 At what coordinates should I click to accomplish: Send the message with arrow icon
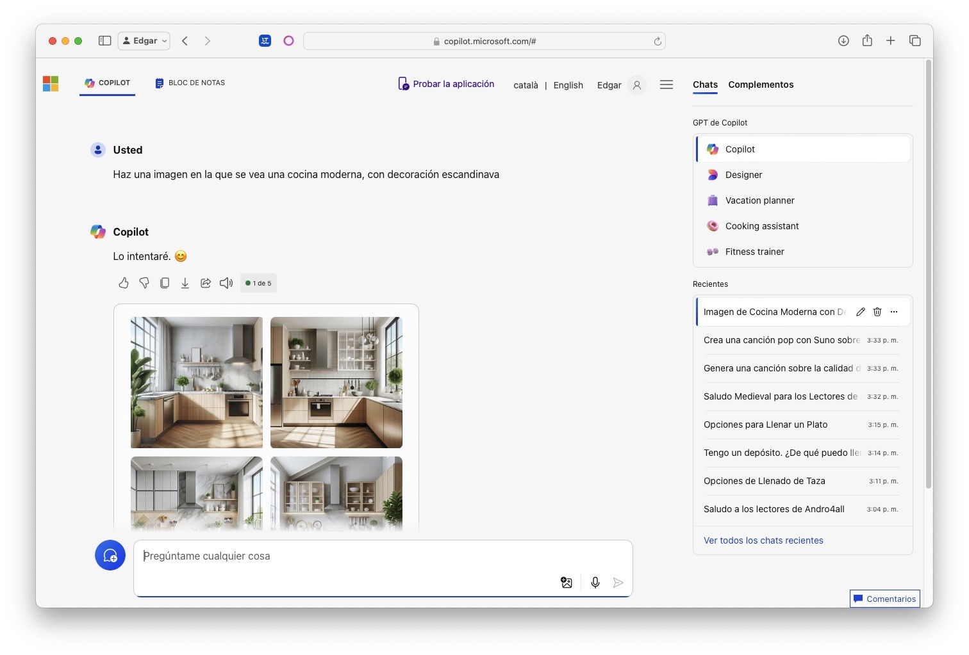pyautogui.click(x=618, y=583)
